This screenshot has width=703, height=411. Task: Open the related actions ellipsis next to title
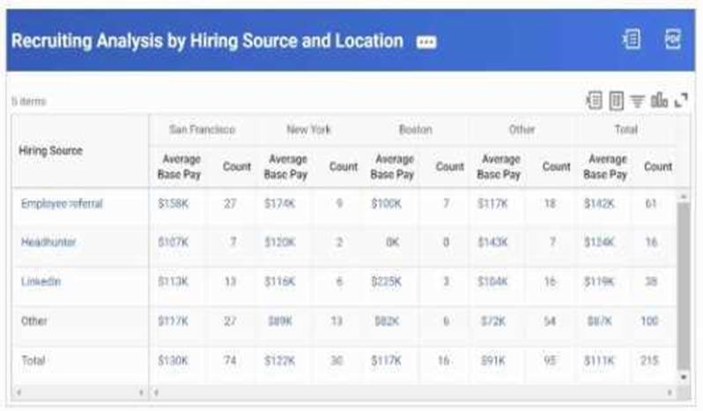[x=426, y=42]
